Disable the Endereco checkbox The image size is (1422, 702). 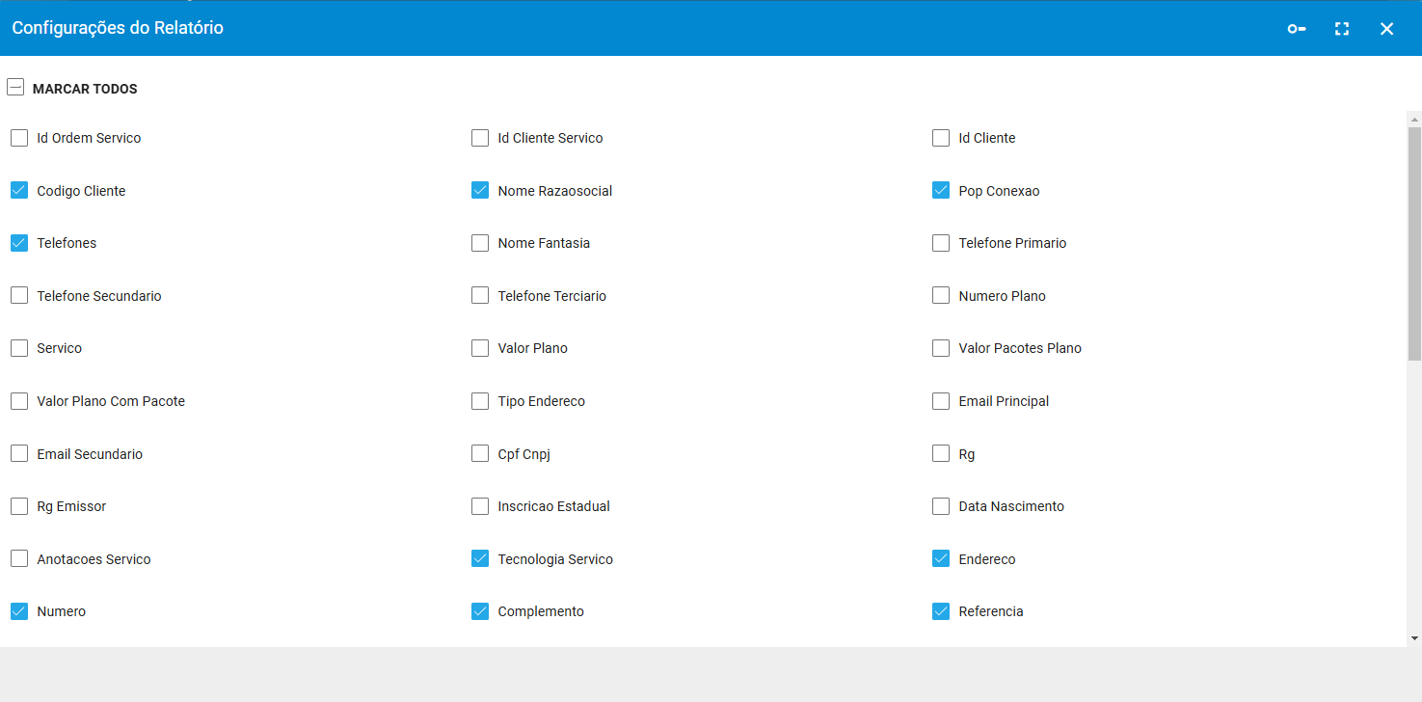(x=941, y=558)
